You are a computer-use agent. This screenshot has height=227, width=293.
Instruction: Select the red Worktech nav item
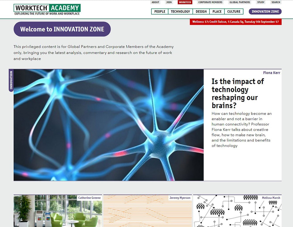pos(185,2)
